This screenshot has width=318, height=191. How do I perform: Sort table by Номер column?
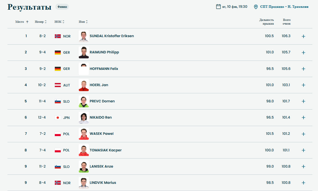pyautogui.click(x=40, y=22)
